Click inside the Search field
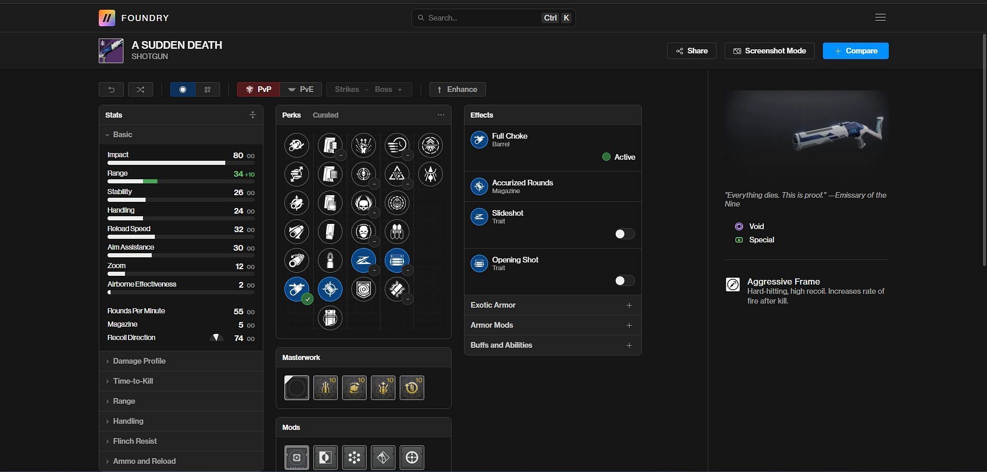 pyautogui.click(x=493, y=18)
